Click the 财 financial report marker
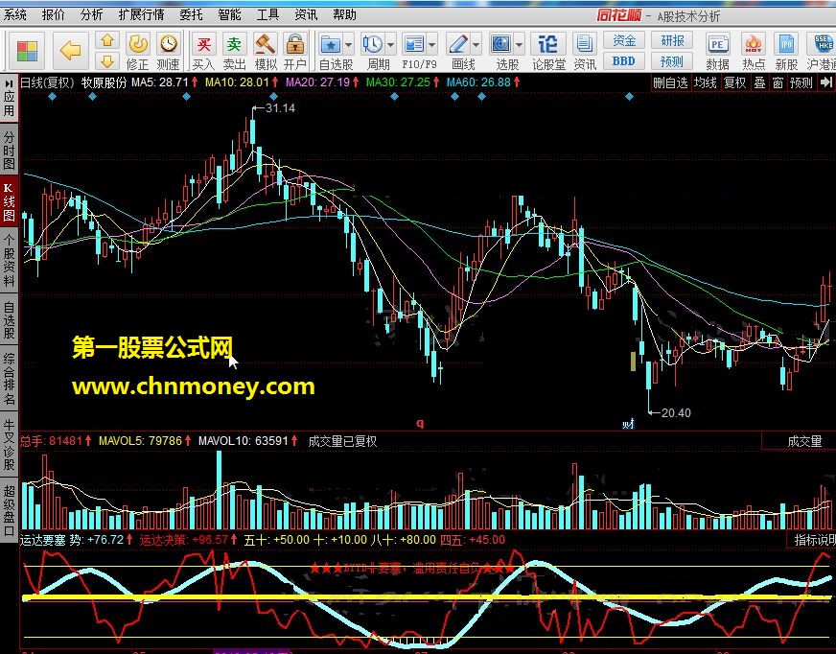Screen dimensions: 836x654 (x=629, y=424)
